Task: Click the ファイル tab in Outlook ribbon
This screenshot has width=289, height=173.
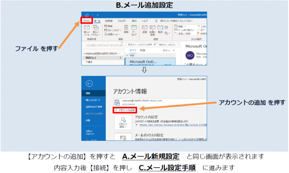Action: tap(86, 20)
